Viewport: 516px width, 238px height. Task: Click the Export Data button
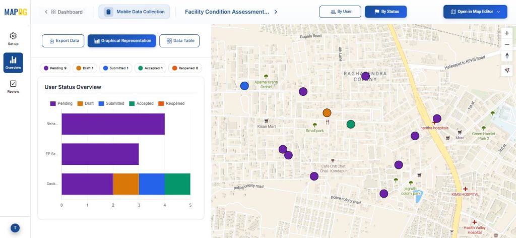click(x=63, y=41)
